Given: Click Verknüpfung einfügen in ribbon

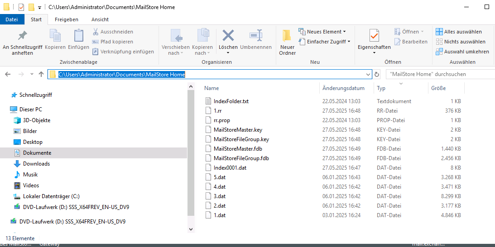Looking at the screenshot, I should (123, 52).
